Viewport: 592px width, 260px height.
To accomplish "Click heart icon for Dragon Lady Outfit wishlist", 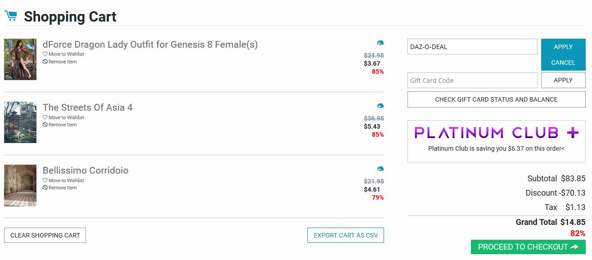I will tap(45, 54).
